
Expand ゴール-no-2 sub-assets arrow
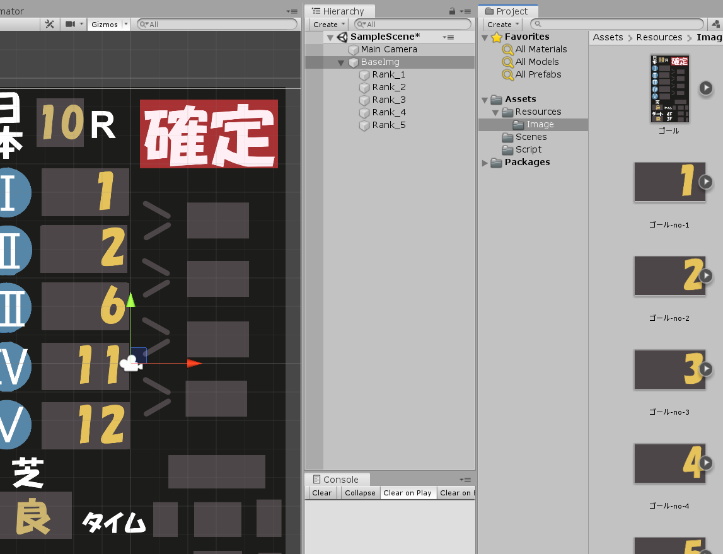pos(706,275)
